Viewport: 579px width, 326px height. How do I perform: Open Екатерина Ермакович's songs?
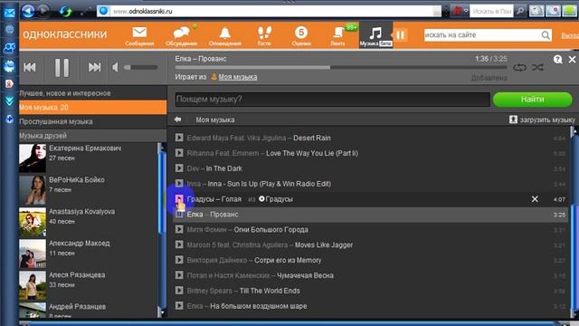[85, 149]
